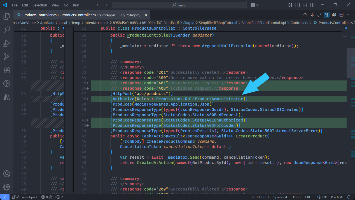The width and height of the screenshot is (355, 200).
Task: Toggle the bottom panel layout
Action: coord(305,5)
